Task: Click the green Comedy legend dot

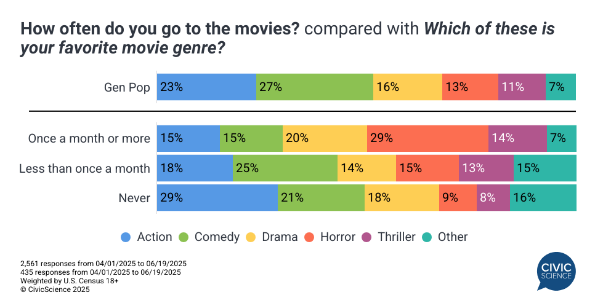Action: click(184, 237)
